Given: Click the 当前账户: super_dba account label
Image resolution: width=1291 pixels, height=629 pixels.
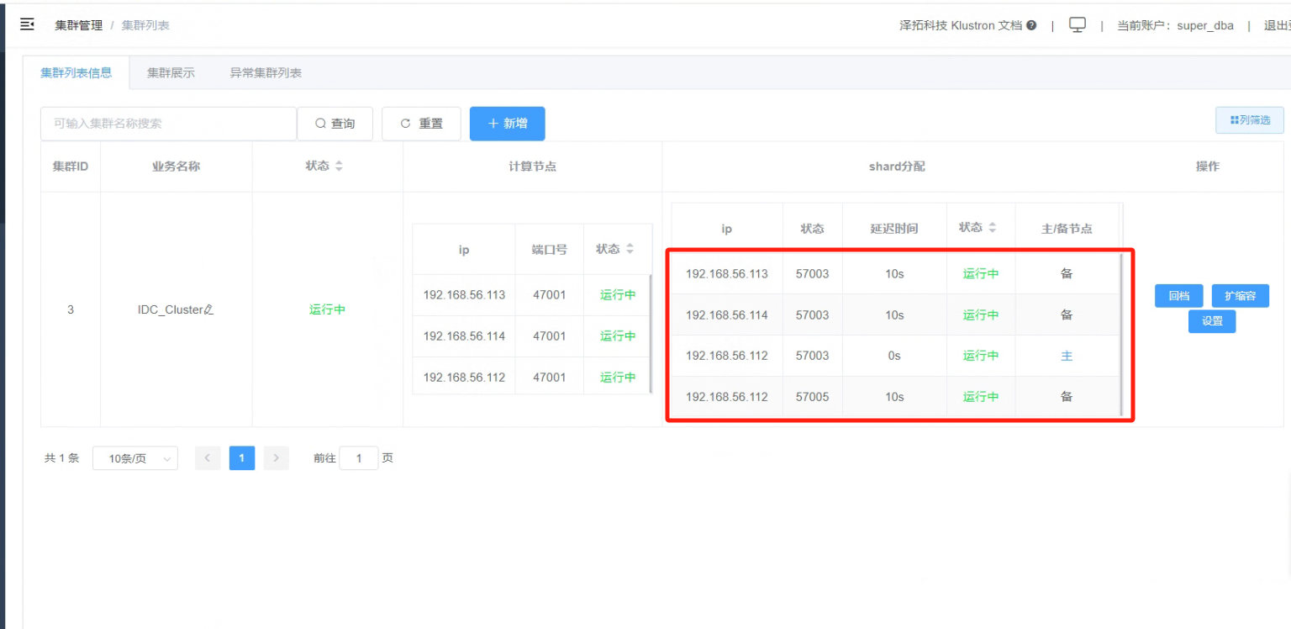Looking at the screenshot, I should point(1175,25).
